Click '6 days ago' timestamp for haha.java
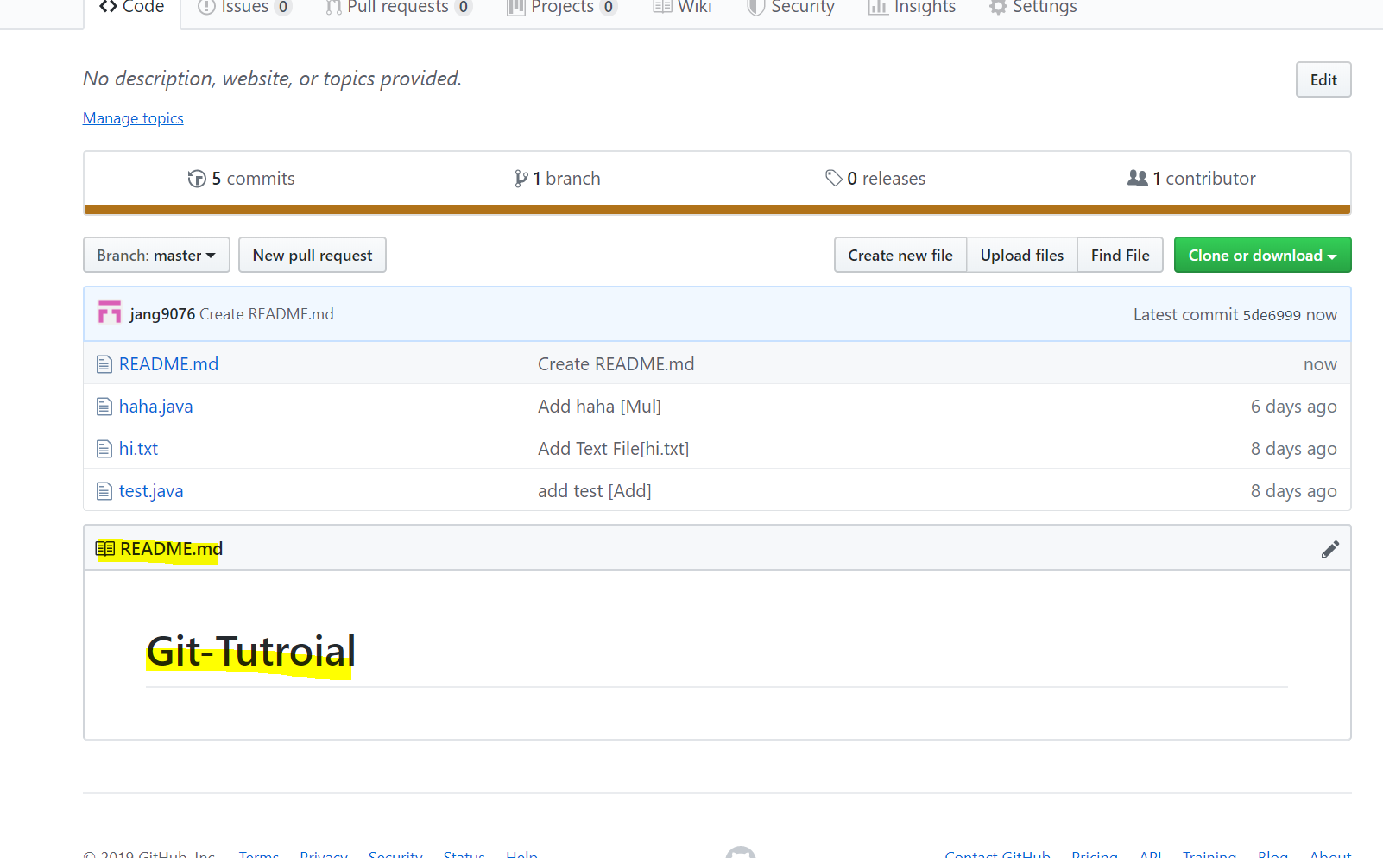Image resolution: width=1383 pixels, height=858 pixels. pyautogui.click(x=1293, y=407)
